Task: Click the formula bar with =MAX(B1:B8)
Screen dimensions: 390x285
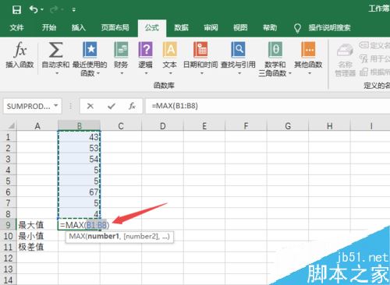Action: pyautogui.click(x=268, y=106)
